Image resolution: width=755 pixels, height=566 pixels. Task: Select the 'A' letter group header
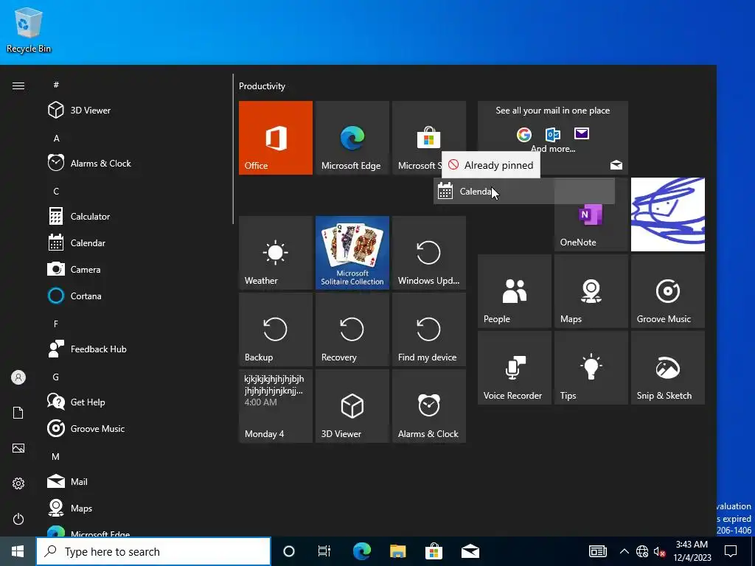pos(56,138)
